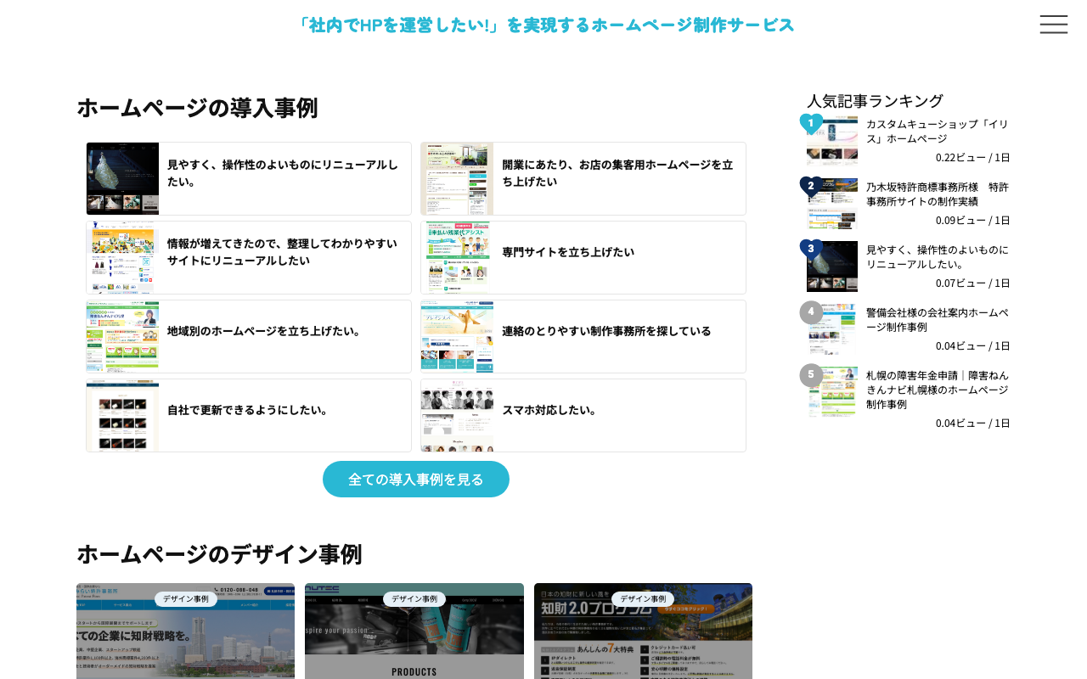1087x679 pixels.
Task: Click the 人気記事ランキング sidebar heading
Action: (875, 101)
